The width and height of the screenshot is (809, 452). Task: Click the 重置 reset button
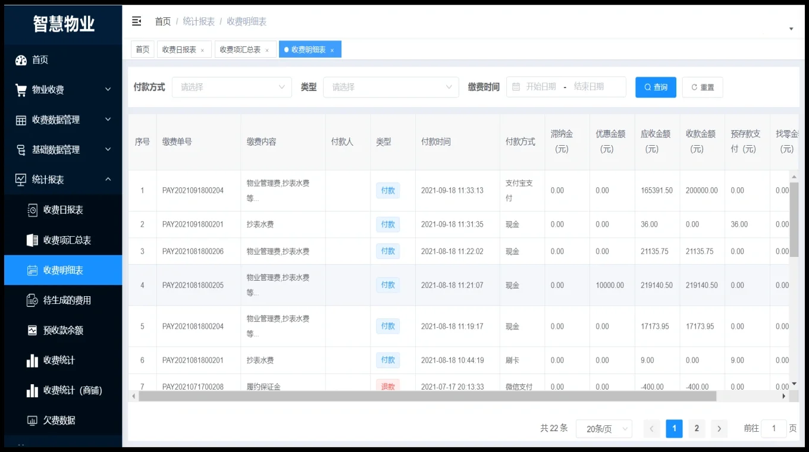coord(702,87)
